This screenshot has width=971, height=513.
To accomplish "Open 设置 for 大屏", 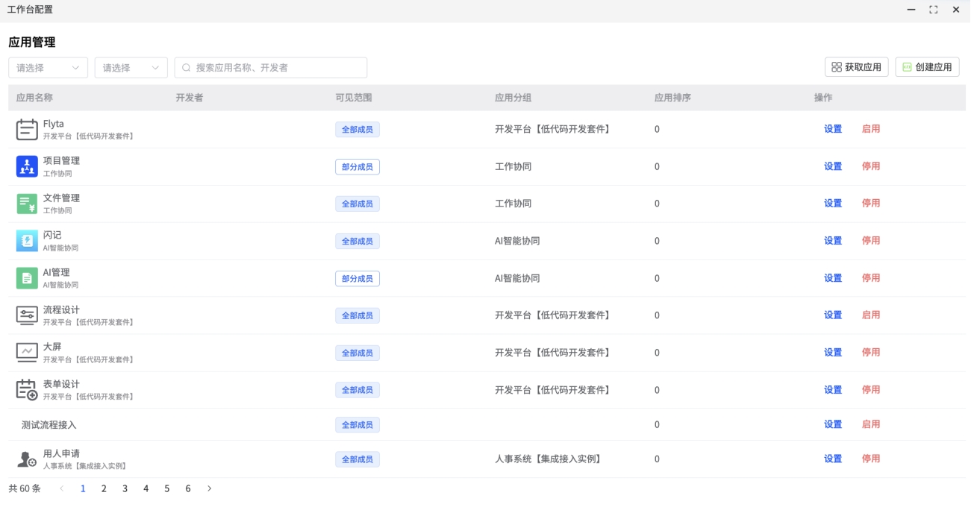I will 833,352.
